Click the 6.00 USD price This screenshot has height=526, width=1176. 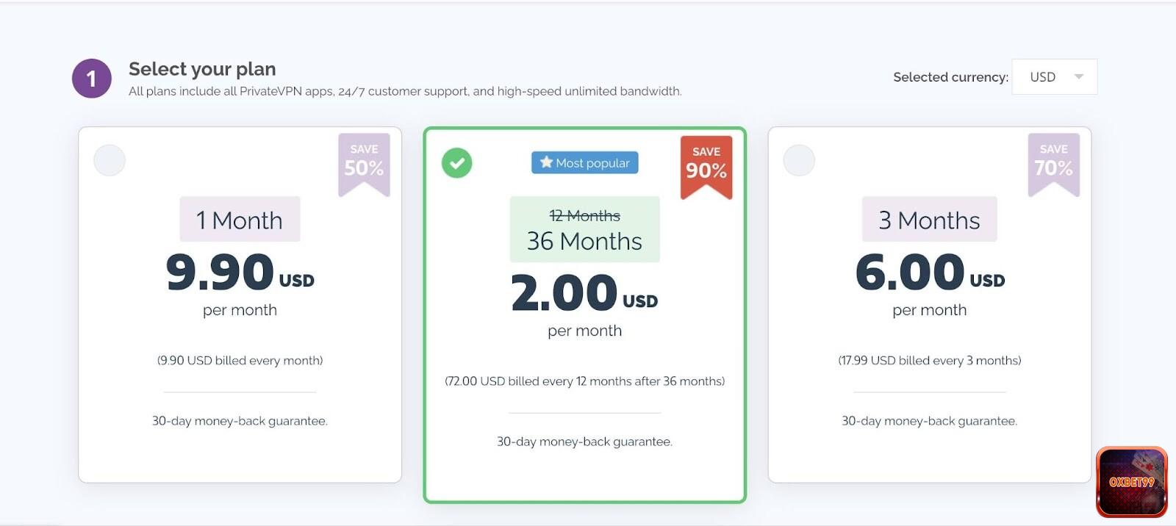[929, 273]
